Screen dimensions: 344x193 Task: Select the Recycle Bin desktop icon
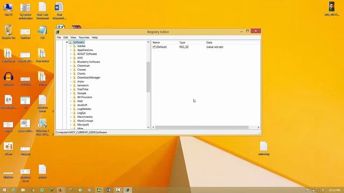click(9, 32)
